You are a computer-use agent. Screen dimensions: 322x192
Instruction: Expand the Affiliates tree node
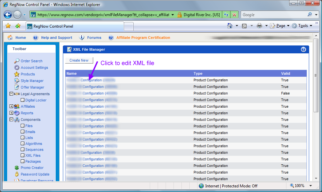[11, 106]
